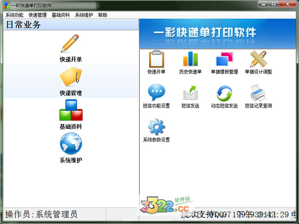Open 单据模板管理 icon

(x=224, y=59)
